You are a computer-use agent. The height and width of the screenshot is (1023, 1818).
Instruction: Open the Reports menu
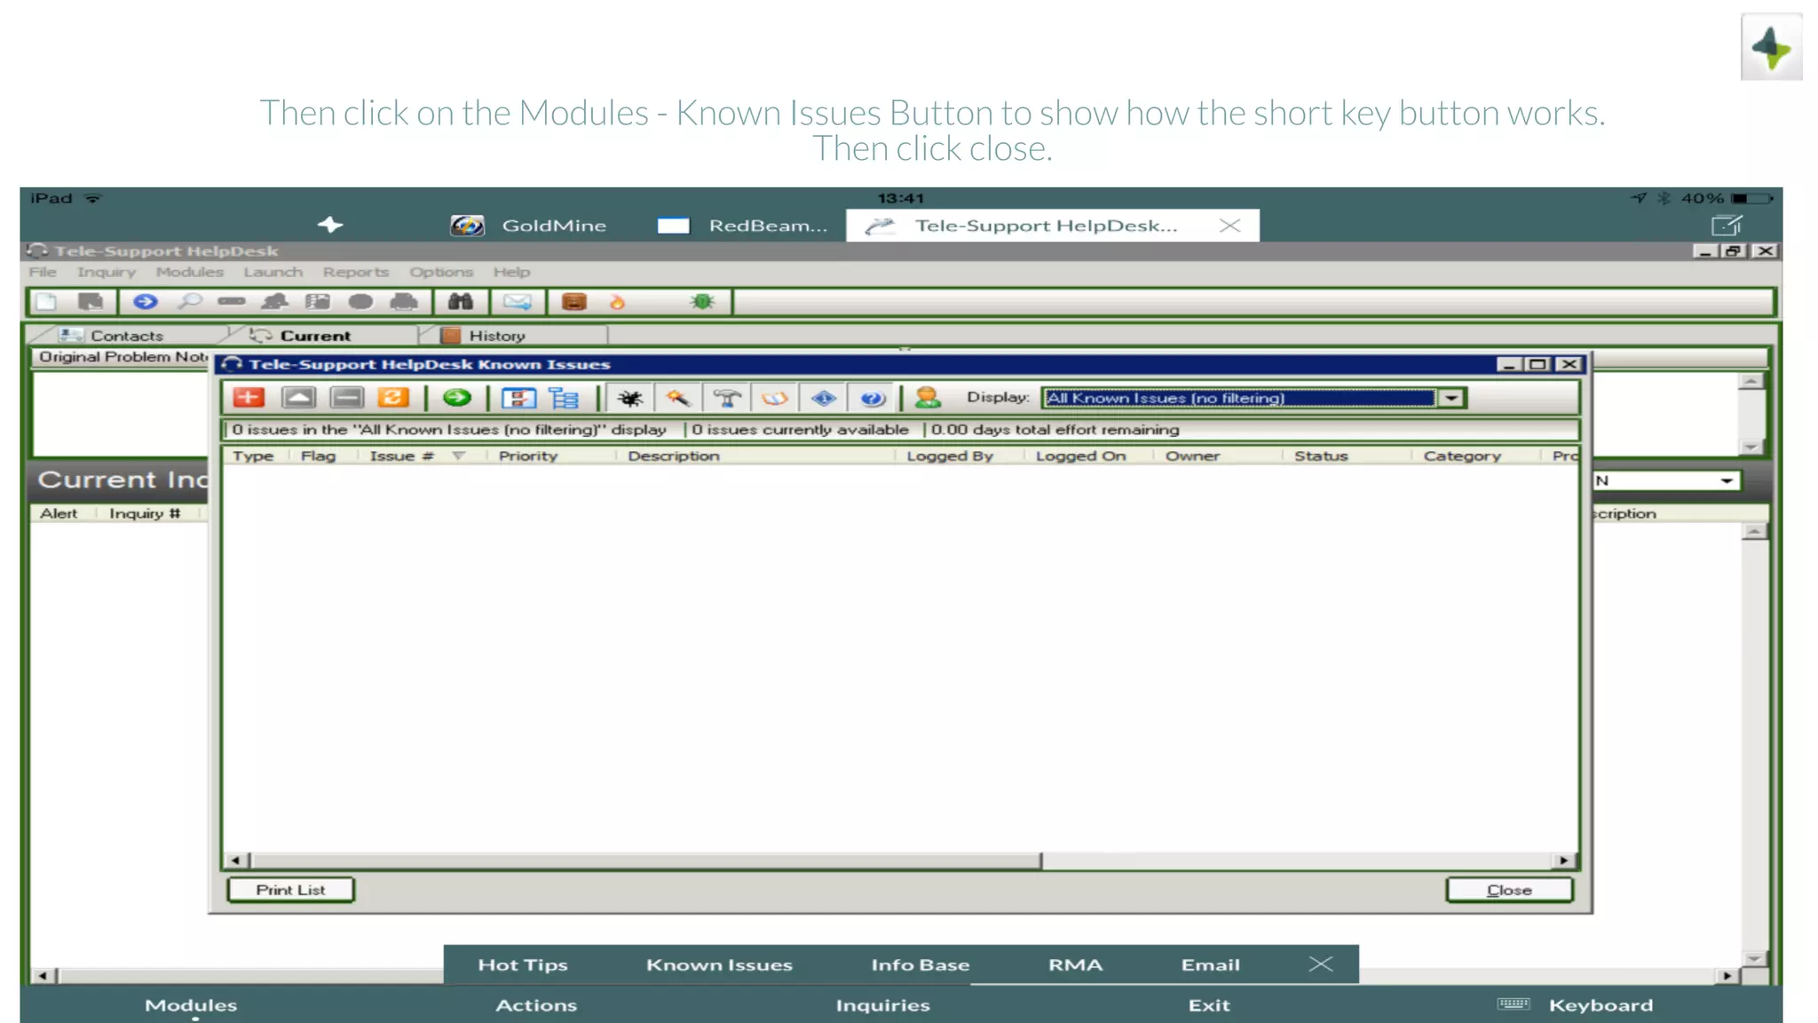pos(355,272)
